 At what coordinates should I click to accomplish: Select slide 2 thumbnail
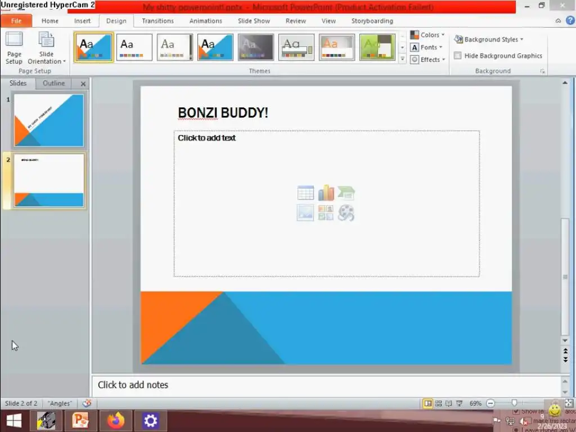click(49, 181)
